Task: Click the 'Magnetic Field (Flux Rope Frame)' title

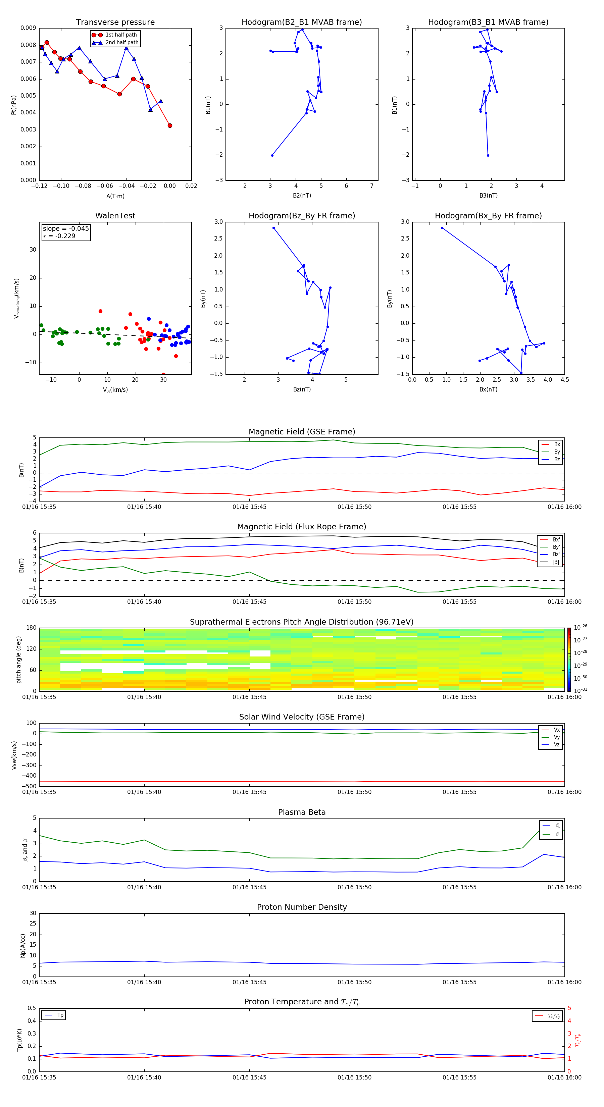Action: 302,527
